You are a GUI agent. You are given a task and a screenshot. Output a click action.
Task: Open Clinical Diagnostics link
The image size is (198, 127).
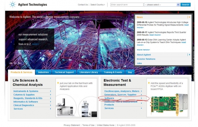pyautogui.click(x=24, y=105)
